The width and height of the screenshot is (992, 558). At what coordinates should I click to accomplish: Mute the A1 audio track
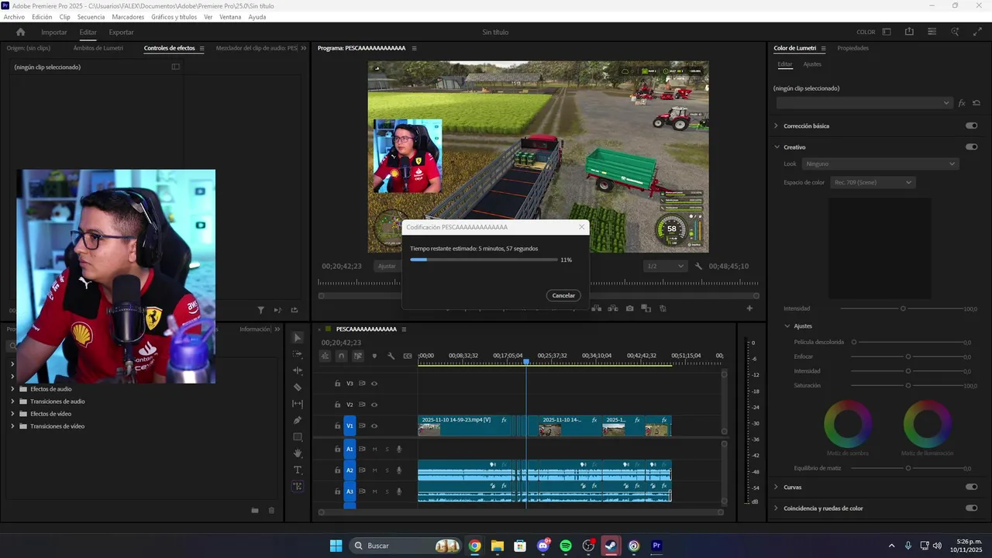(374, 449)
